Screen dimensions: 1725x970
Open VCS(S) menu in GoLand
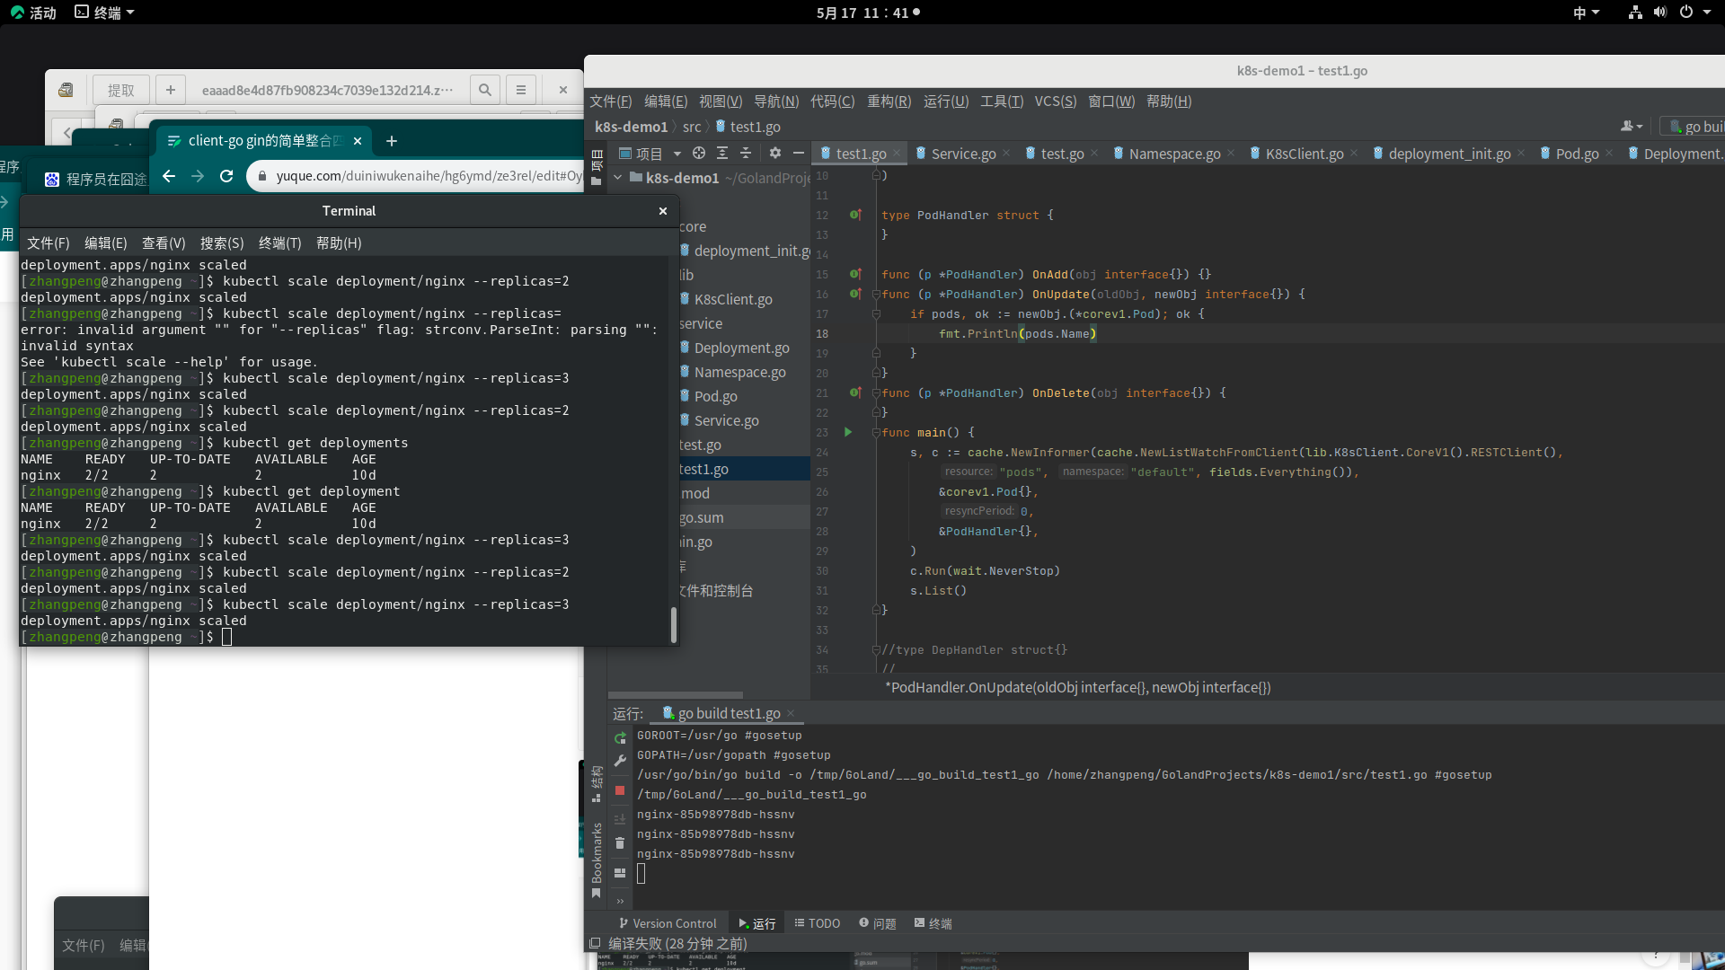[1055, 101]
